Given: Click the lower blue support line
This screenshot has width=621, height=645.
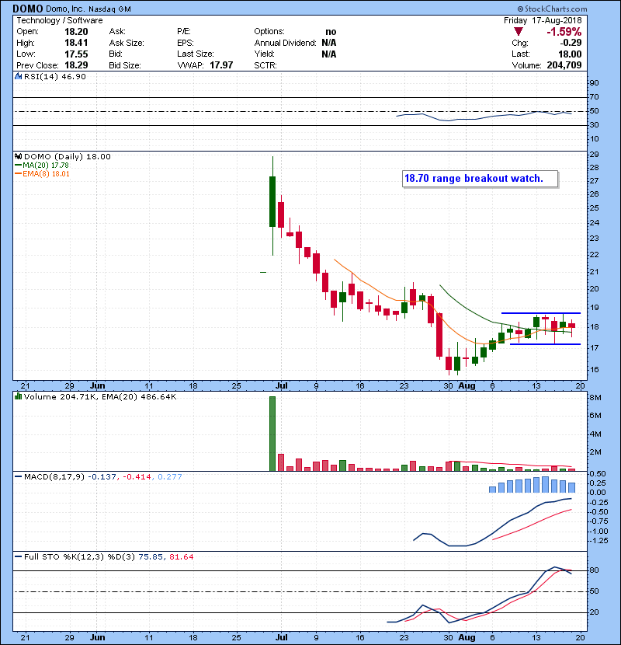Looking at the screenshot, I should point(545,344).
